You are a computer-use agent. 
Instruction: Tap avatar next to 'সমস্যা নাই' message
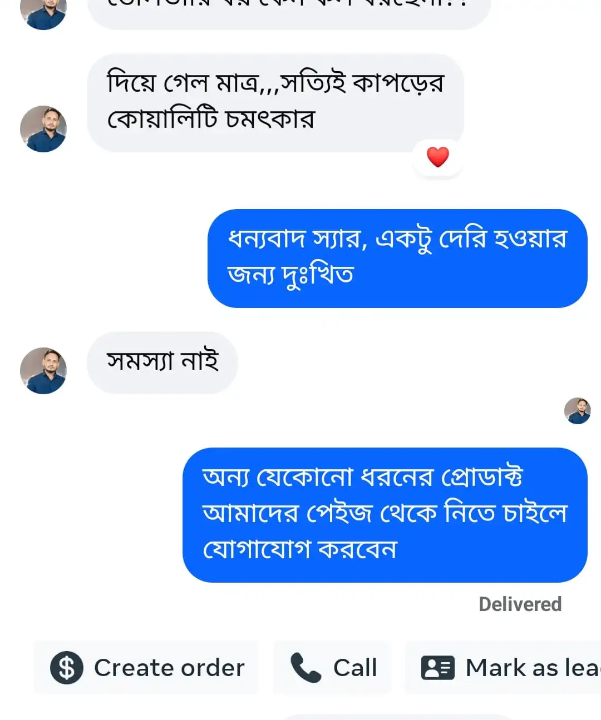43,371
